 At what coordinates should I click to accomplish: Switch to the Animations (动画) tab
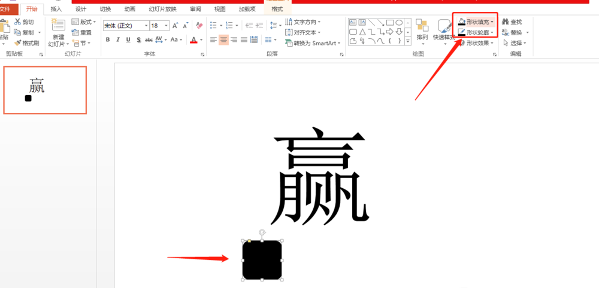129,9
